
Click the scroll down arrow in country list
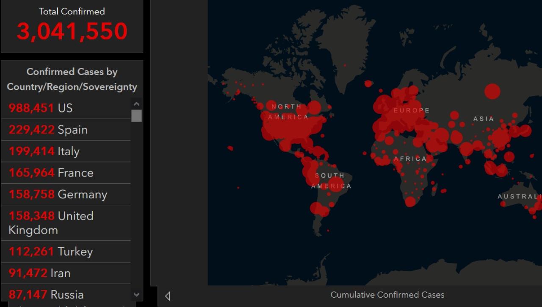(136, 294)
